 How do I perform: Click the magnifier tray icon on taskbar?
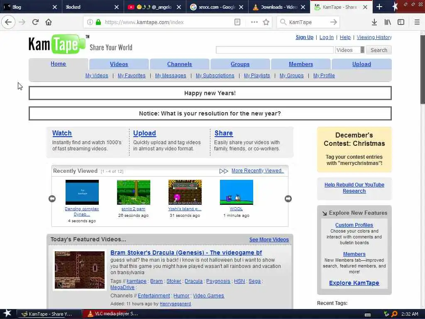[394, 314]
